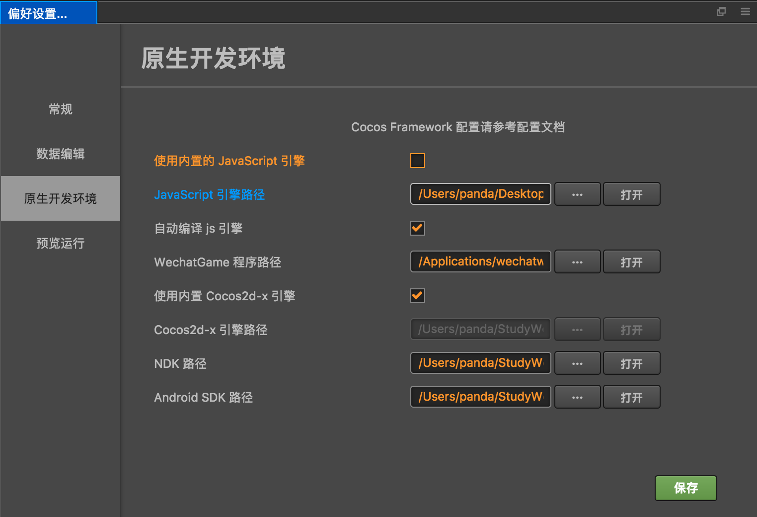Viewport: 757px width, 517px height.
Task: Click the WechatGame 程序路径 label
Action: [x=218, y=262]
